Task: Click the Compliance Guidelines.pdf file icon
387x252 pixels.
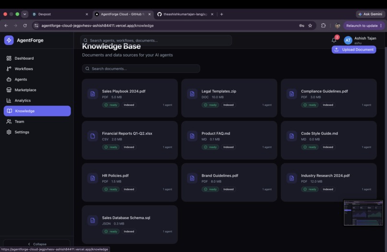Action: [291, 94]
